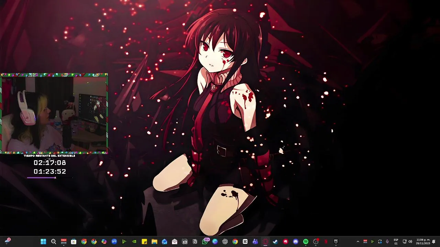Viewport: 440px width, 247px height.
Task: Click the webcam overlay thumbnail
Action: (x=54, y=114)
